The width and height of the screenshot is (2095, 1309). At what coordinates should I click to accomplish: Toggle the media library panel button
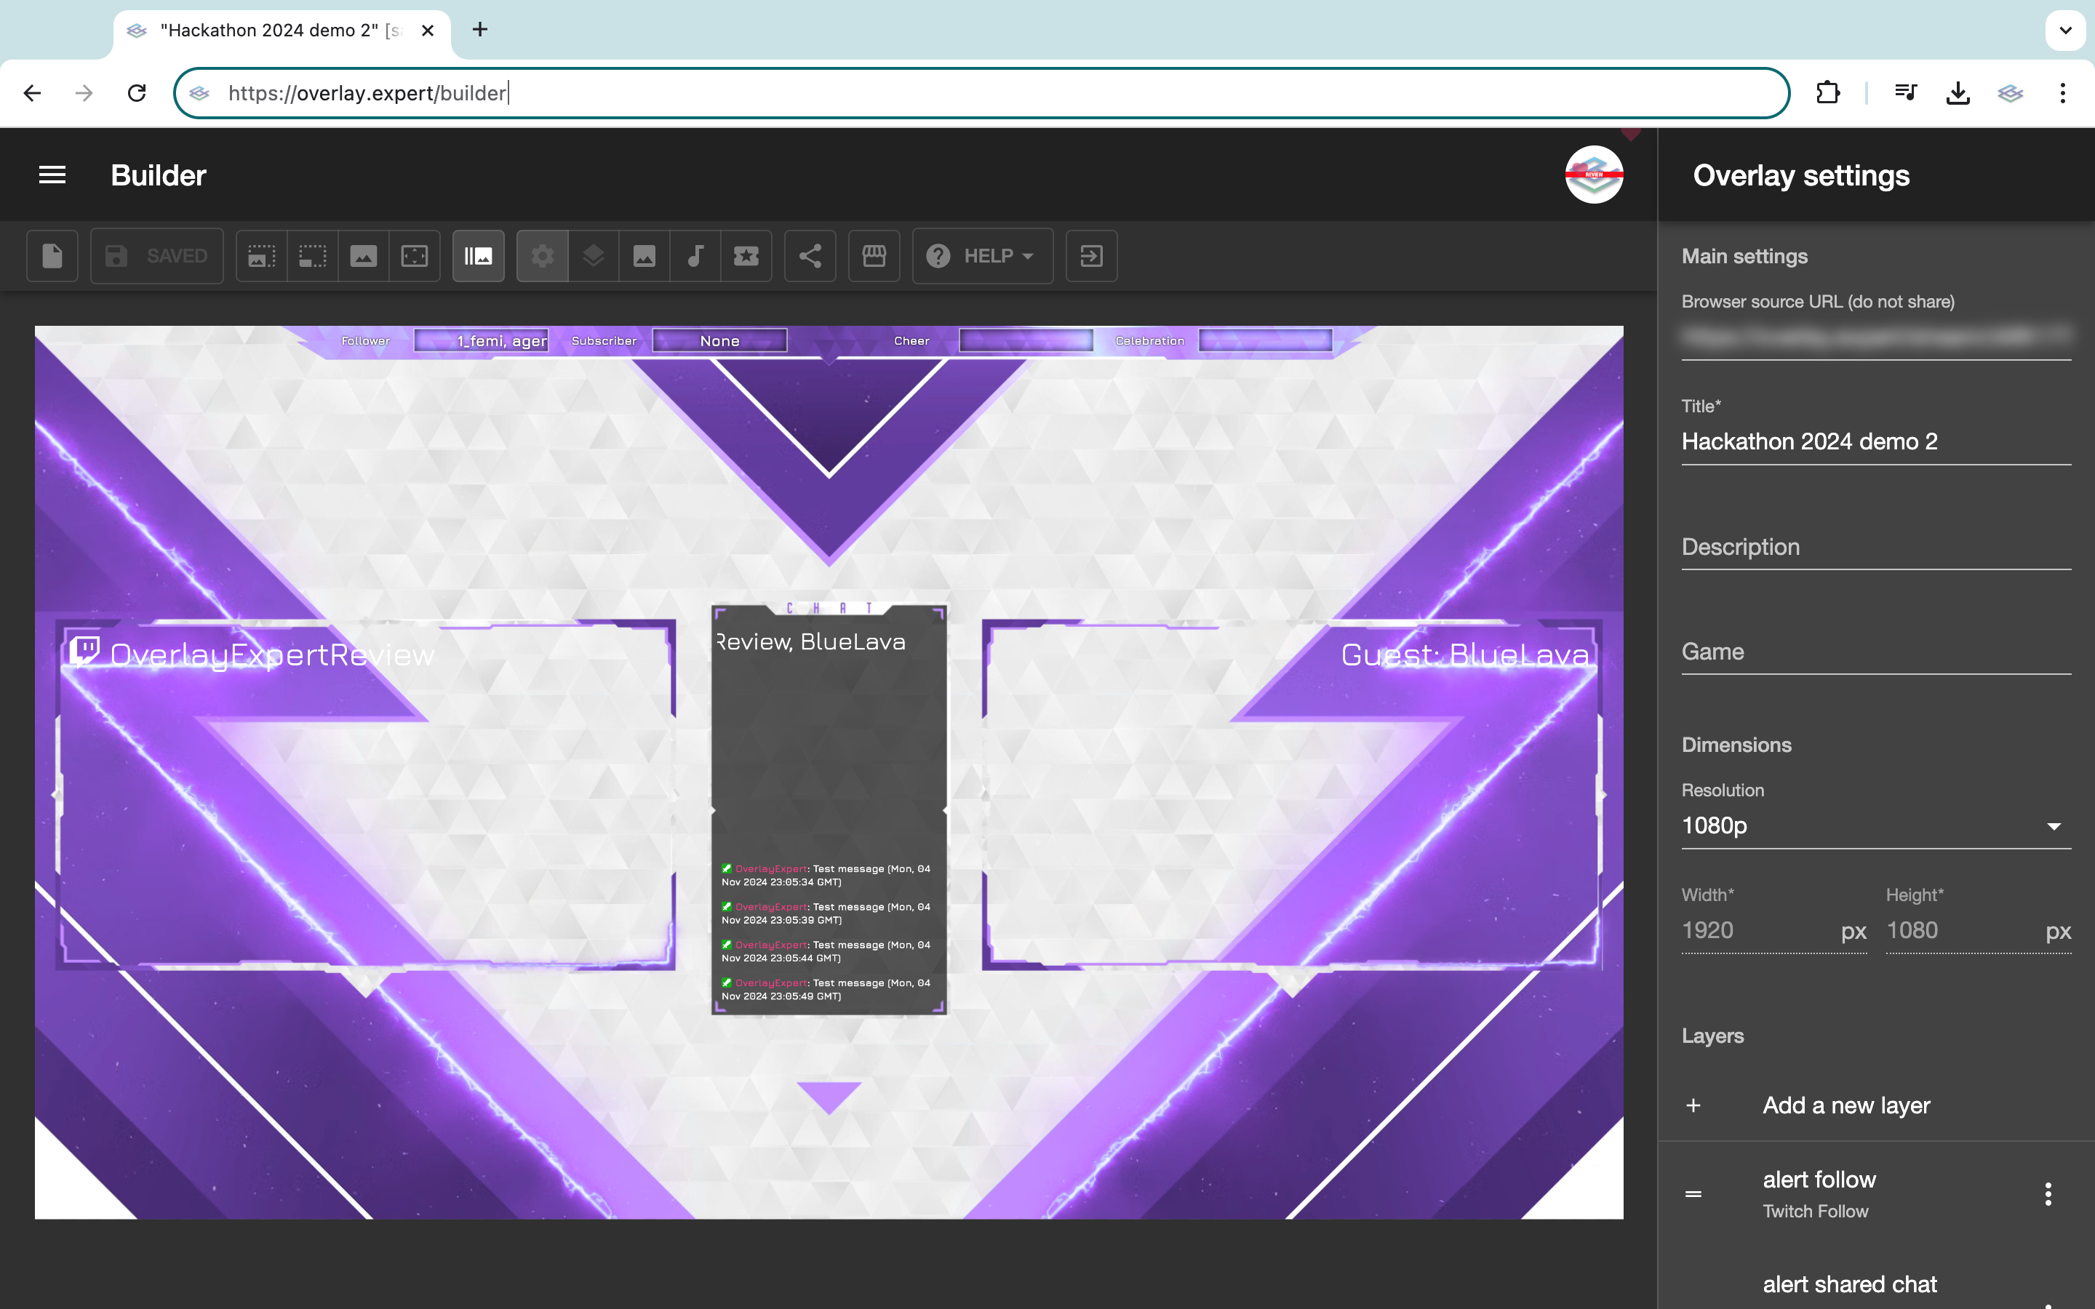point(478,255)
